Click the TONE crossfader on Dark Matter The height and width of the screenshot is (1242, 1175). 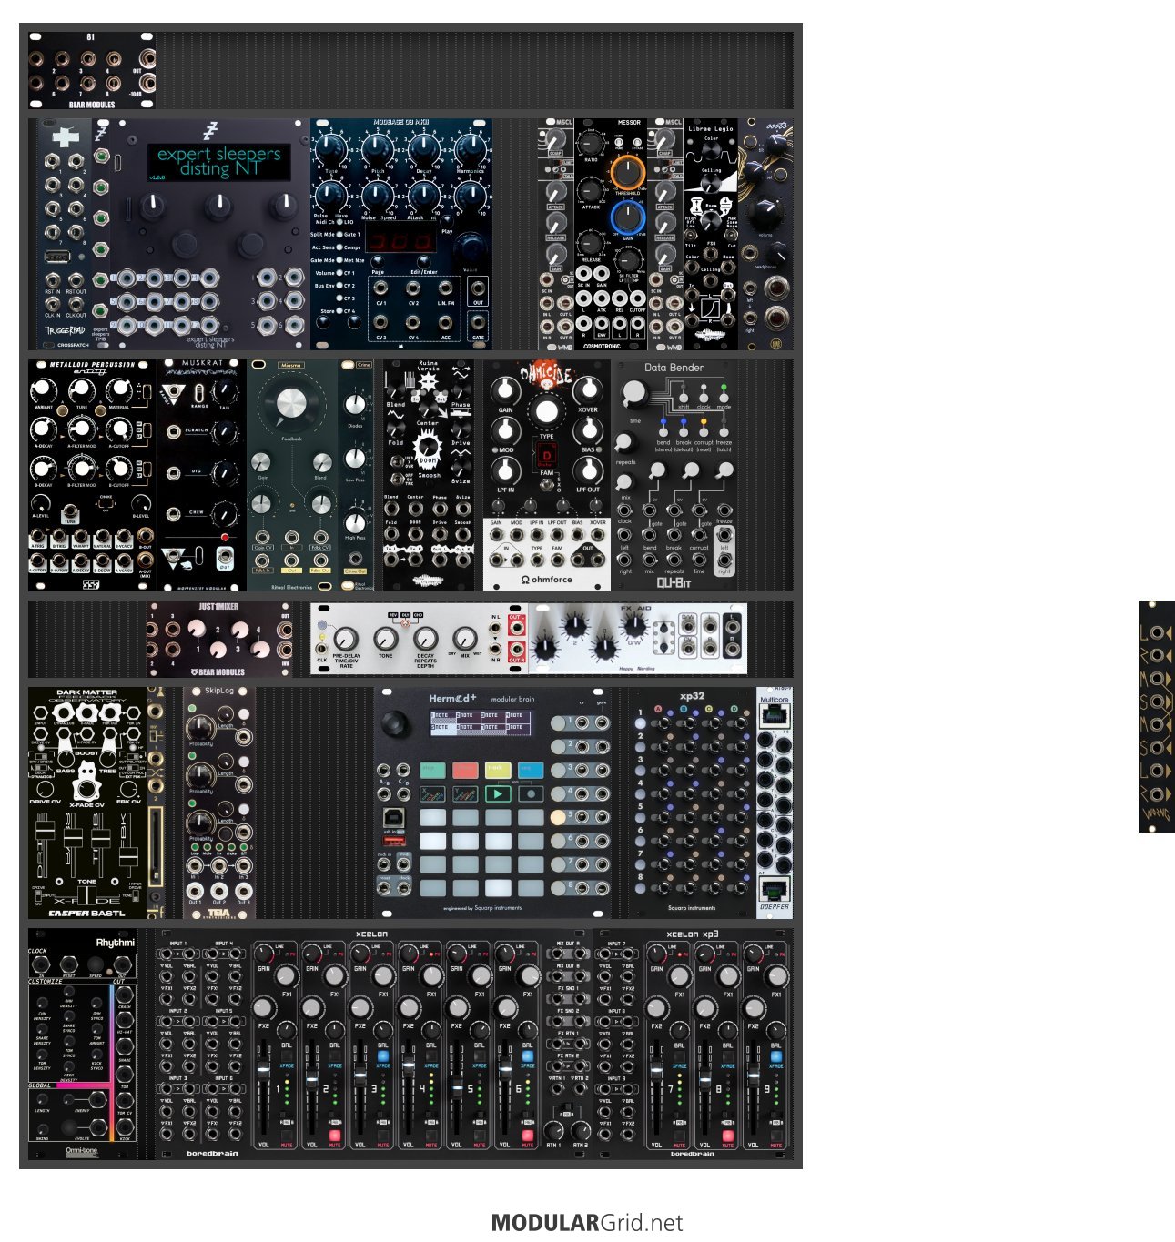[x=87, y=894]
